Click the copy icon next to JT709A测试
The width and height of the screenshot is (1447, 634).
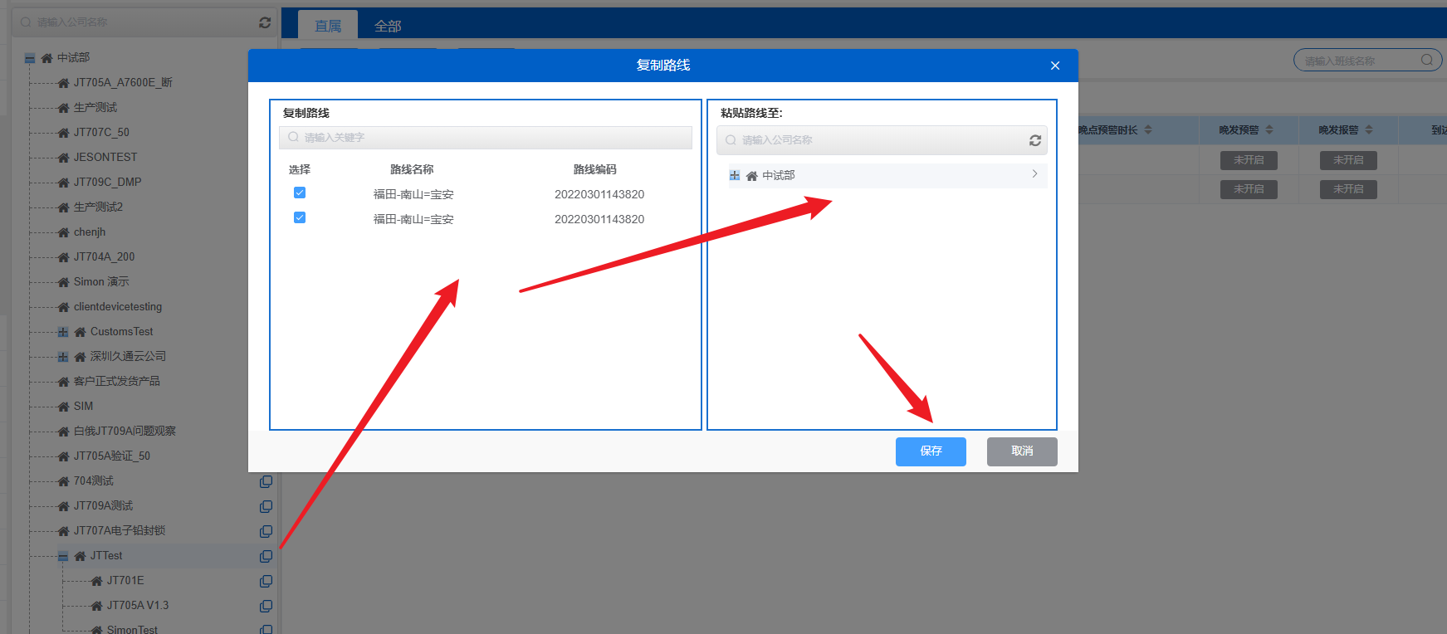point(266,506)
